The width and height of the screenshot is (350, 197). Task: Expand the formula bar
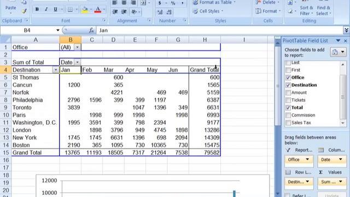click(346, 30)
